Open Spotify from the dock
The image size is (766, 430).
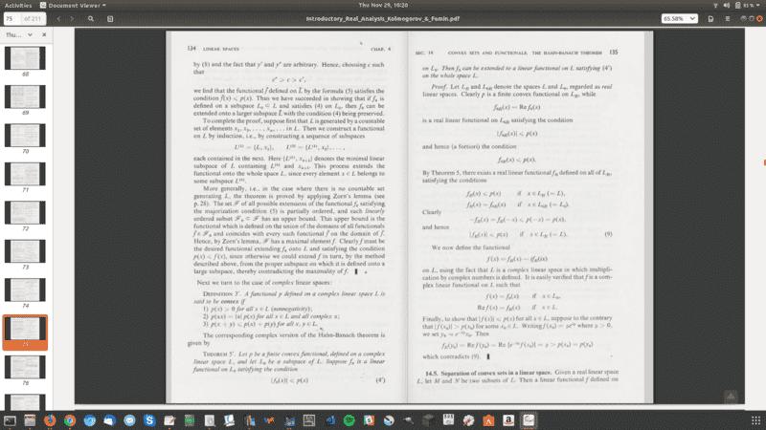pyautogui.click(x=349, y=420)
